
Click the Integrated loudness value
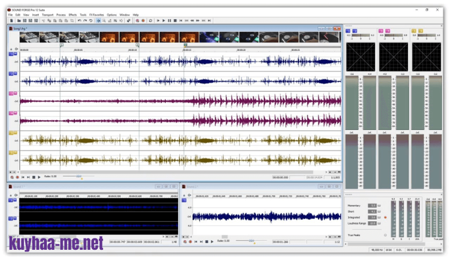pos(372,218)
